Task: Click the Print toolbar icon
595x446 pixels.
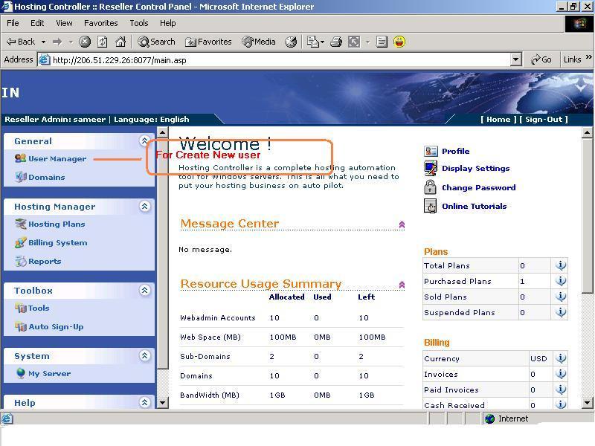Action: pos(336,42)
